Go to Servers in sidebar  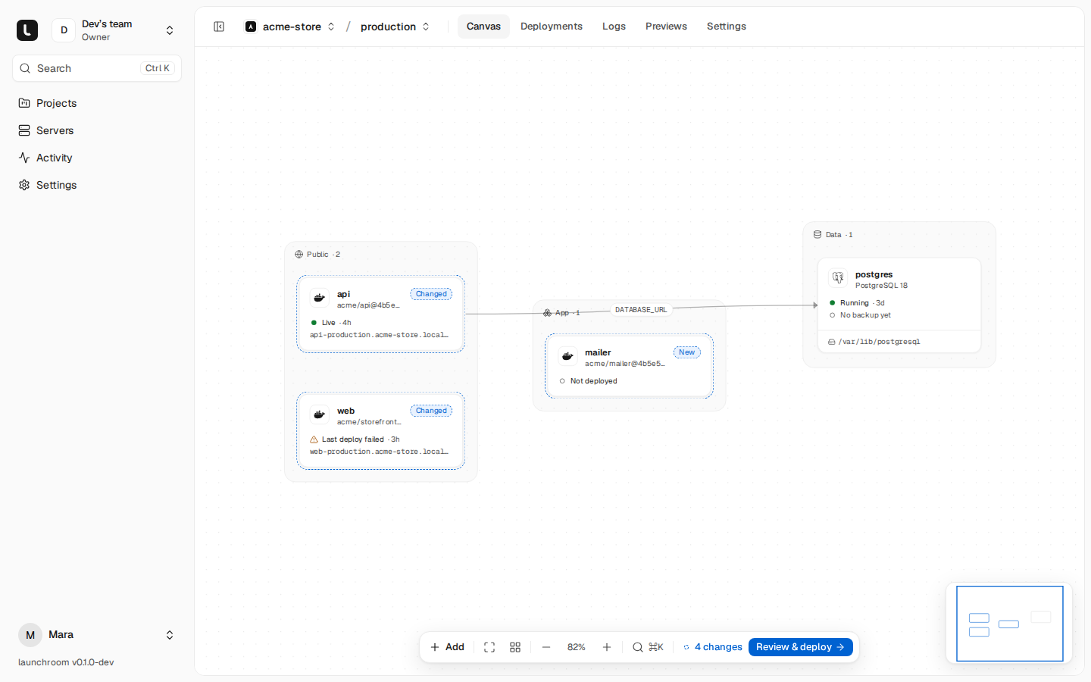(97, 130)
